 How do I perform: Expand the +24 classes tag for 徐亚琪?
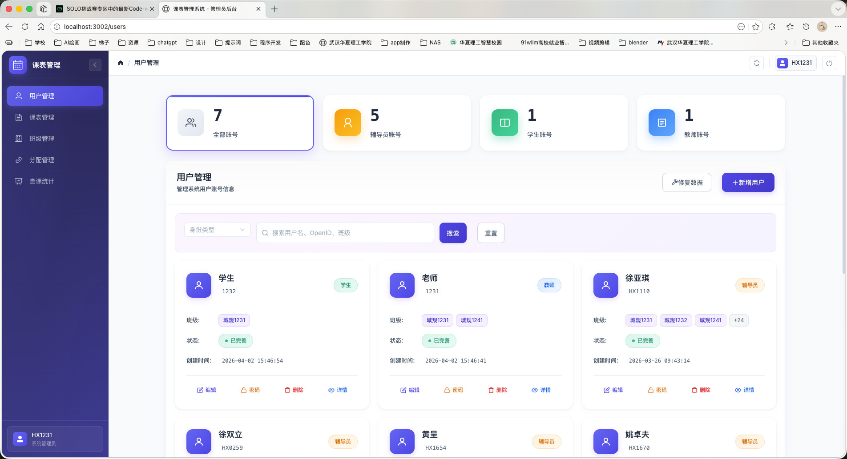click(738, 320)
